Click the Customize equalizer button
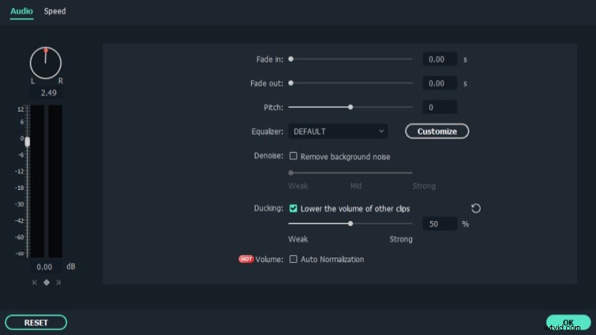The image size is (596, 335). click(x=437, y=131)
